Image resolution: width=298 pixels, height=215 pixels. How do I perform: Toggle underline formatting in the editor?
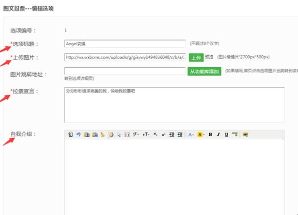click(x=227, y=135)
